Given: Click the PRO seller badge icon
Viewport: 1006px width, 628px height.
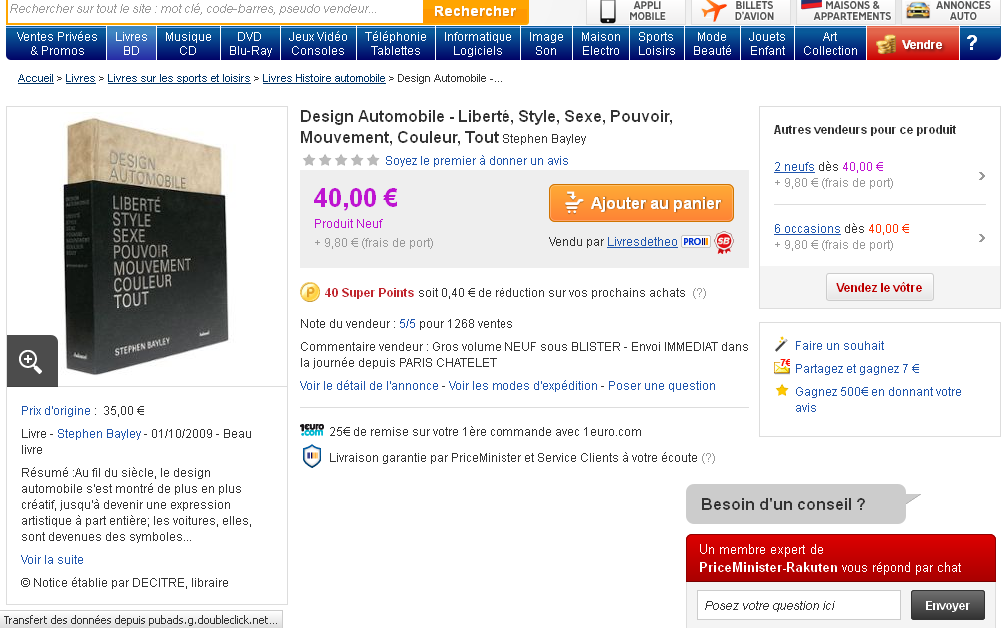Looking at the screenshot, I should 695,242.
